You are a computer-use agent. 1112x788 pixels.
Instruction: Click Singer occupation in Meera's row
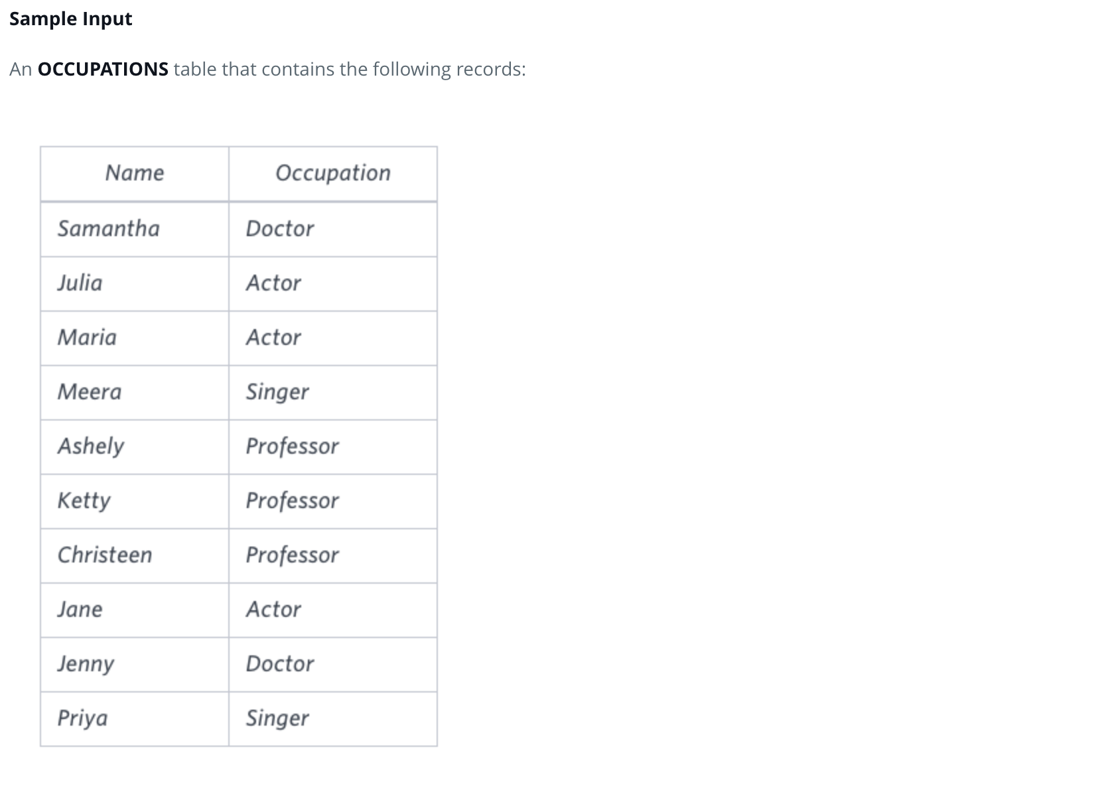[x=333, y=393]
